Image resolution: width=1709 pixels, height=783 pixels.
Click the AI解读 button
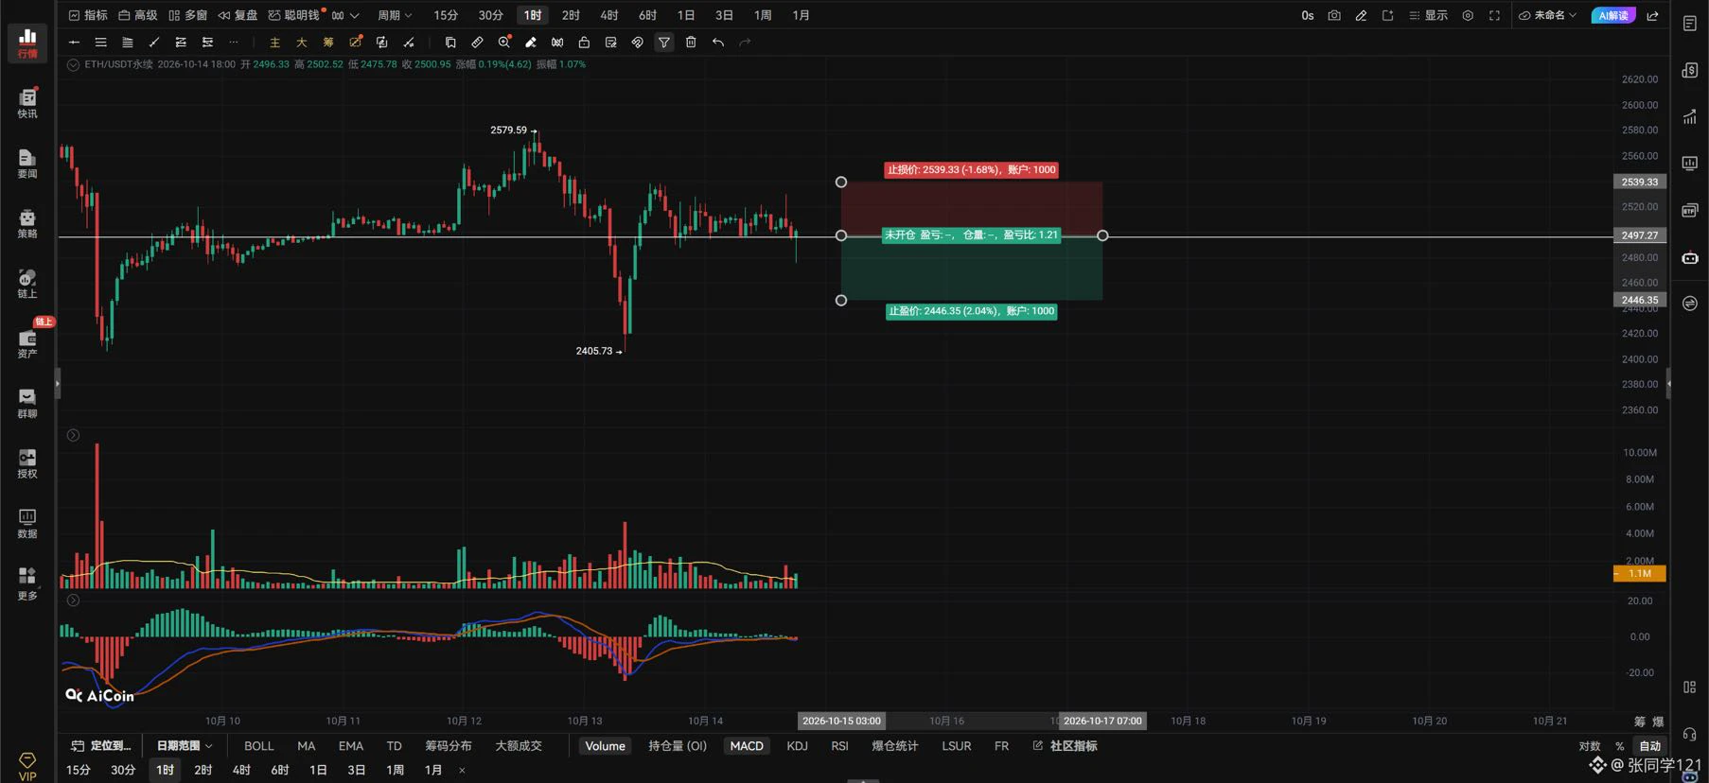1613,15
